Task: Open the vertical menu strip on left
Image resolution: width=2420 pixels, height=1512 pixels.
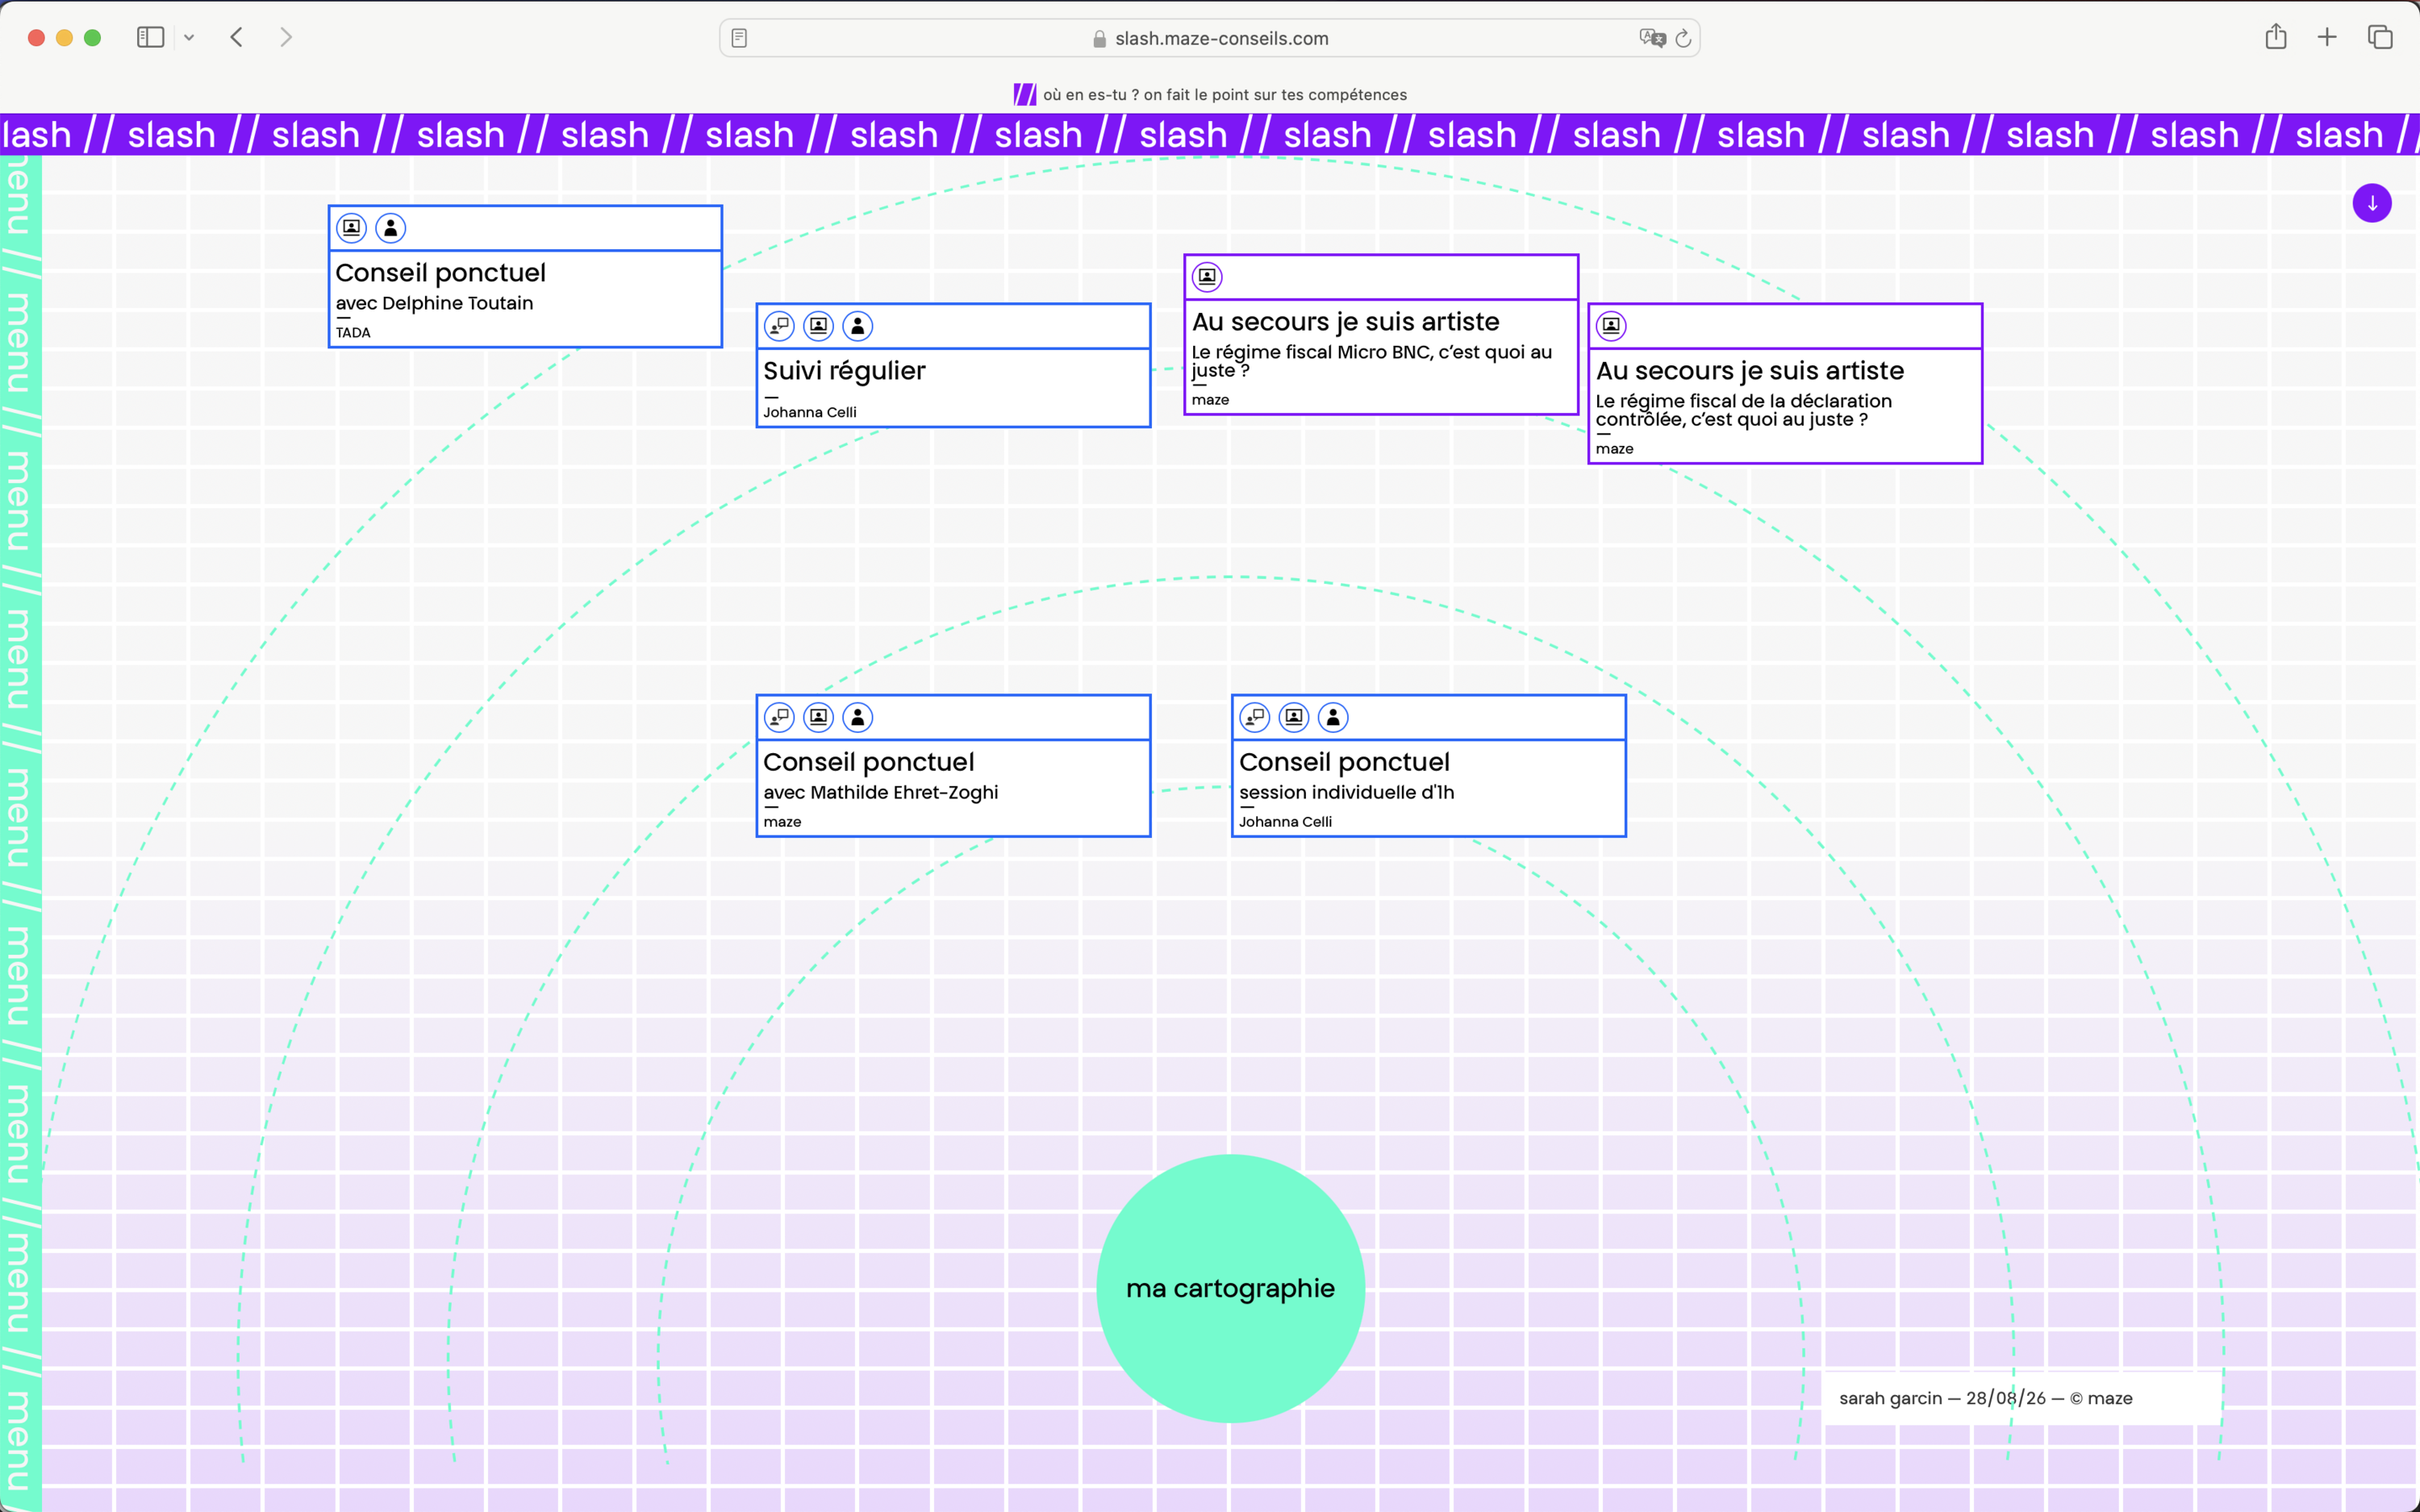Action: point(20,833)
